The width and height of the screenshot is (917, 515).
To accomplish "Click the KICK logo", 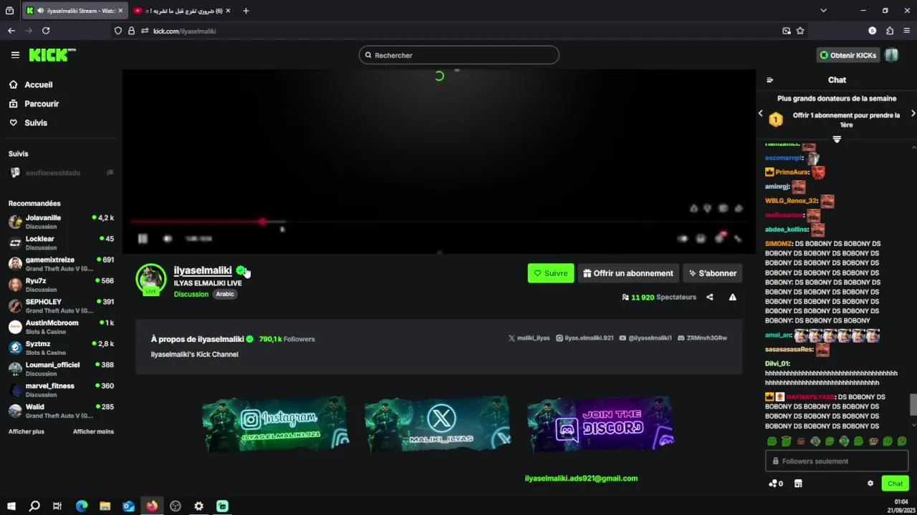I will pos(52,55).
